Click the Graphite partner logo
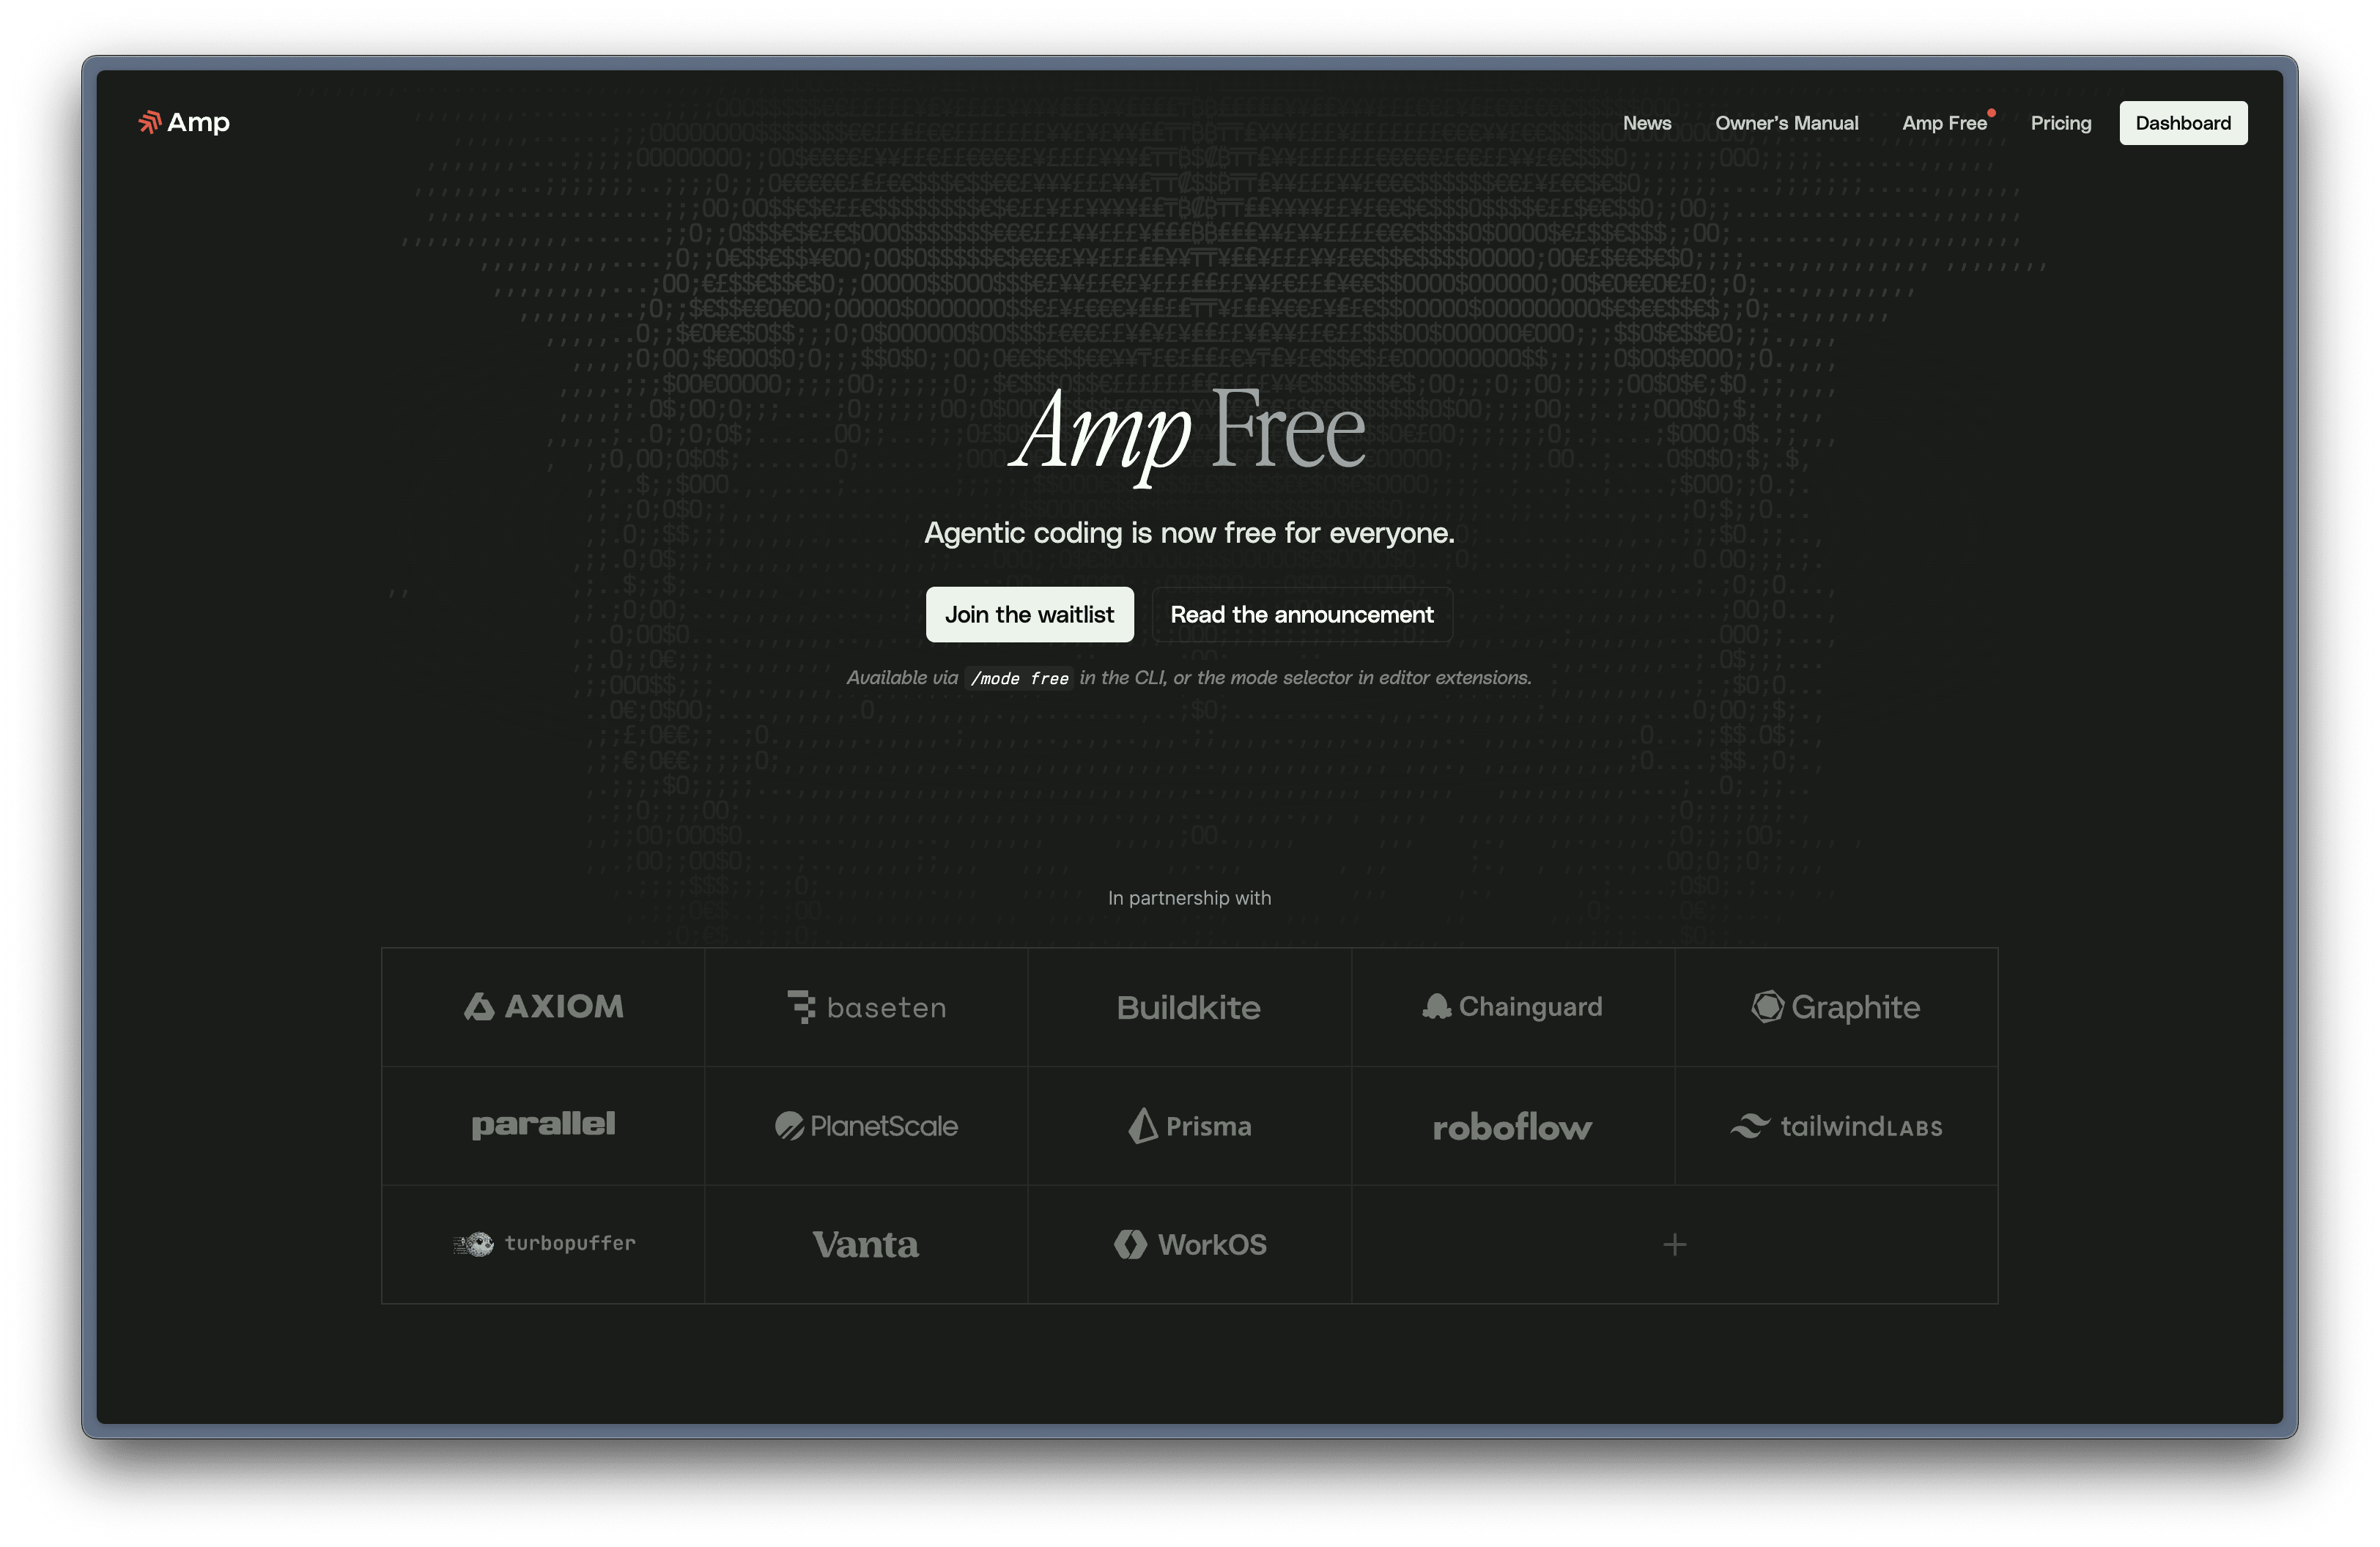Screen dimensions: 2380x1547 1835,1006
